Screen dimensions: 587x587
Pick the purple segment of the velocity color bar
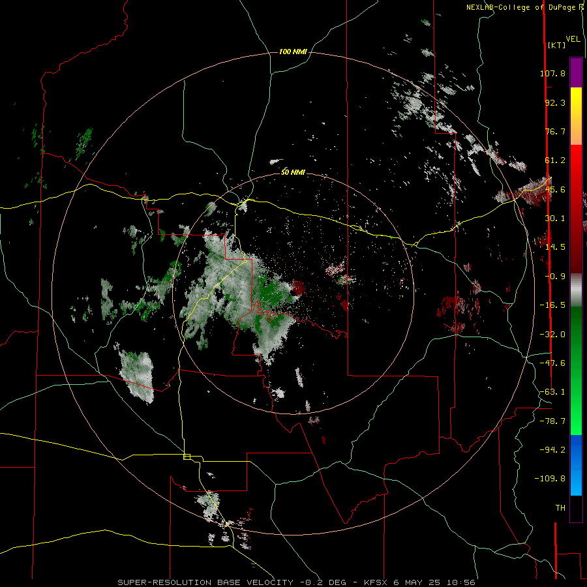576,72
